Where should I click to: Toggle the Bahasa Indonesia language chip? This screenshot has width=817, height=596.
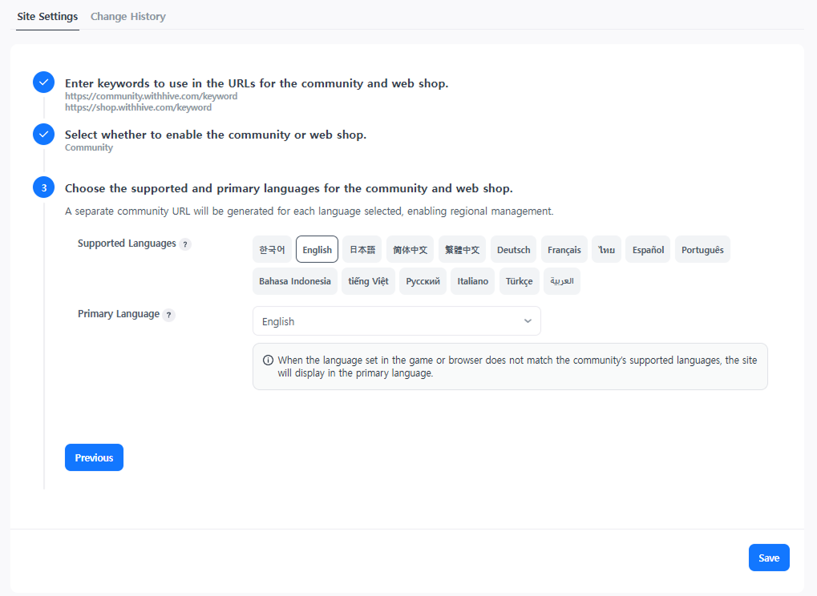pos(295,281)
